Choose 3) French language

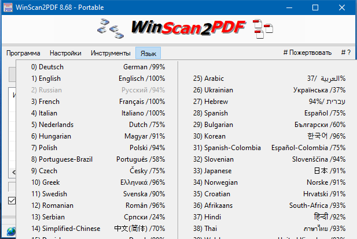tap(98, 102)
